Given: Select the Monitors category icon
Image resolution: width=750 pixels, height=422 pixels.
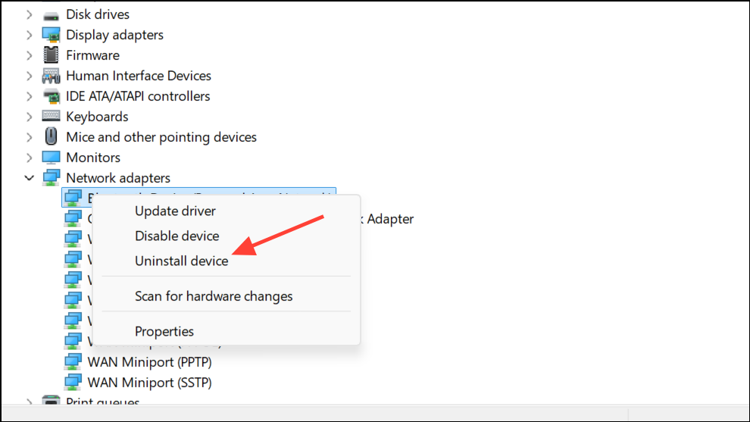Looking at the screenshot, I should (x=51, y=158).
